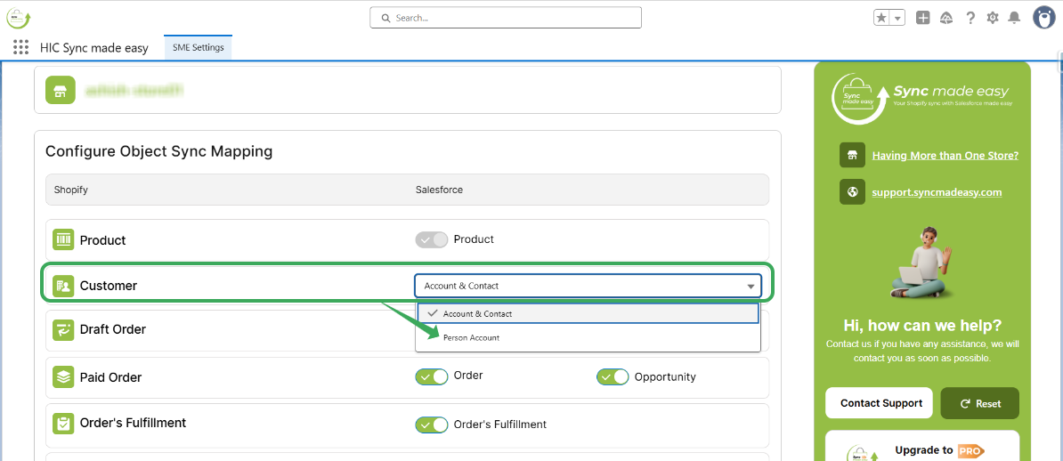1063x461 pixels.
Task: Toggle the Order's Fulfillment switch
Action: click(432, 425)
